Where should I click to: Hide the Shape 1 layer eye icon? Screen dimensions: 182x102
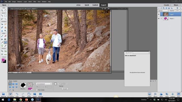tap(159, 18)
